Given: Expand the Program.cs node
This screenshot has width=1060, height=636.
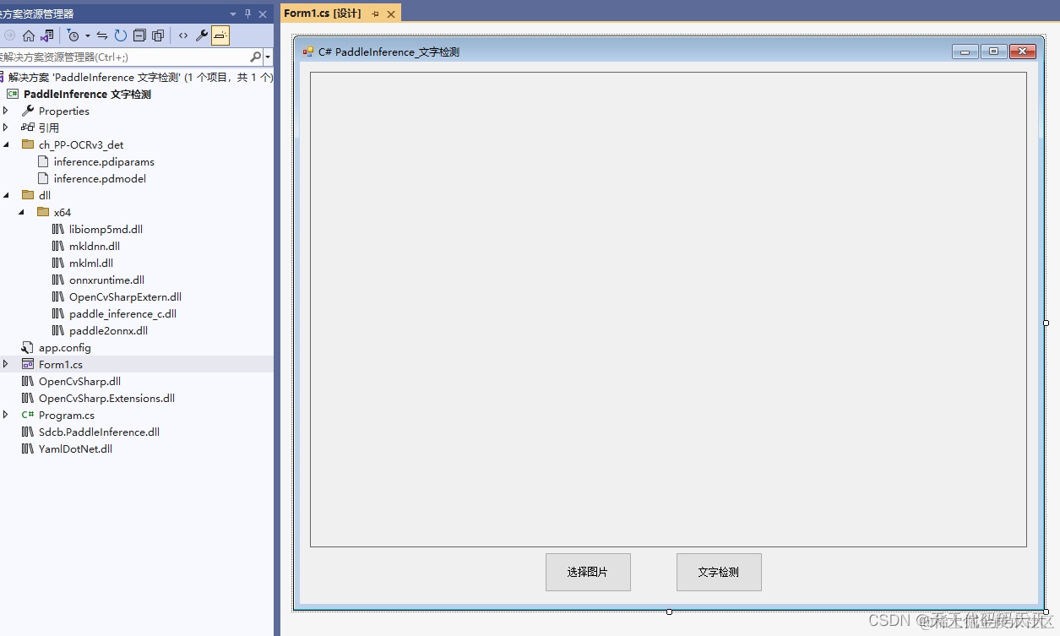Looking at the screenshot, I should [6, 415].
